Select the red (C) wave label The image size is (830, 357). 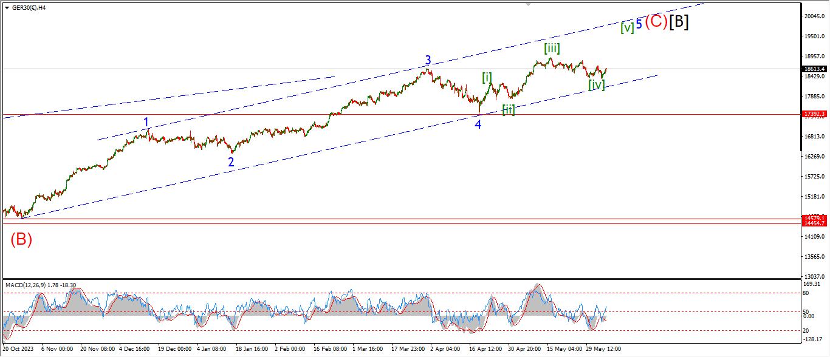click(656, 21)
